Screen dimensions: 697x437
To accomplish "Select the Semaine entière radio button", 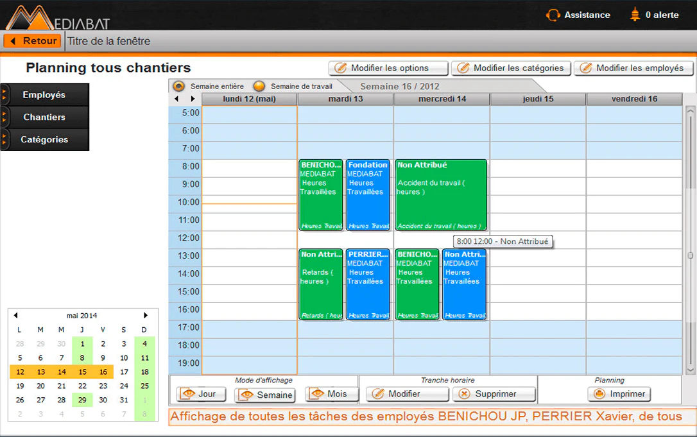I will pos(178,86).
